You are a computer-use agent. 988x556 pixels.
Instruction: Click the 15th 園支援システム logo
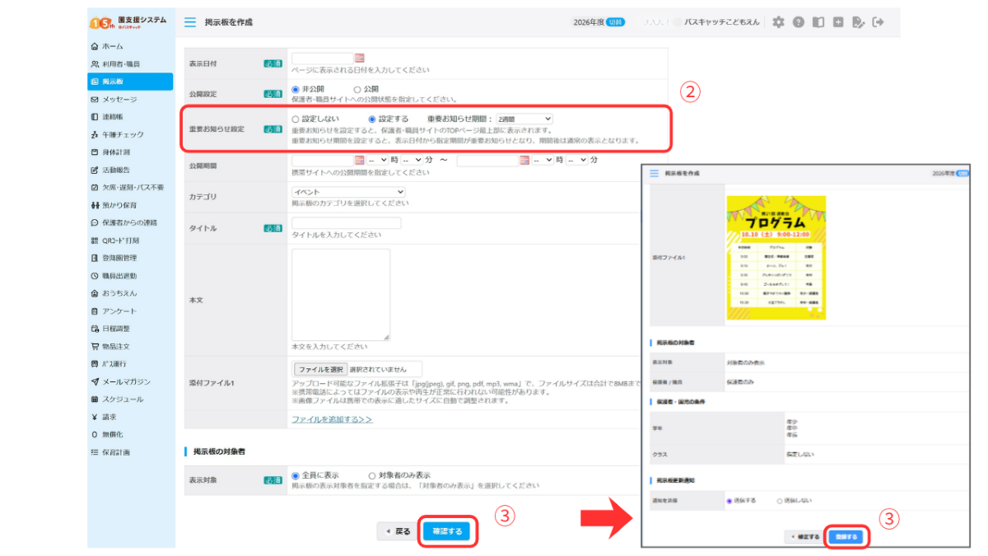[128, 22]
